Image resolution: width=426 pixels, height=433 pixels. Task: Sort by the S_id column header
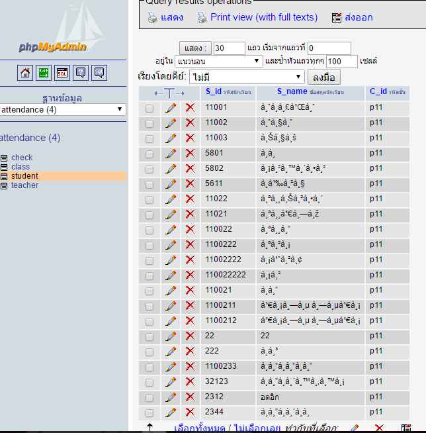point(214,91)
